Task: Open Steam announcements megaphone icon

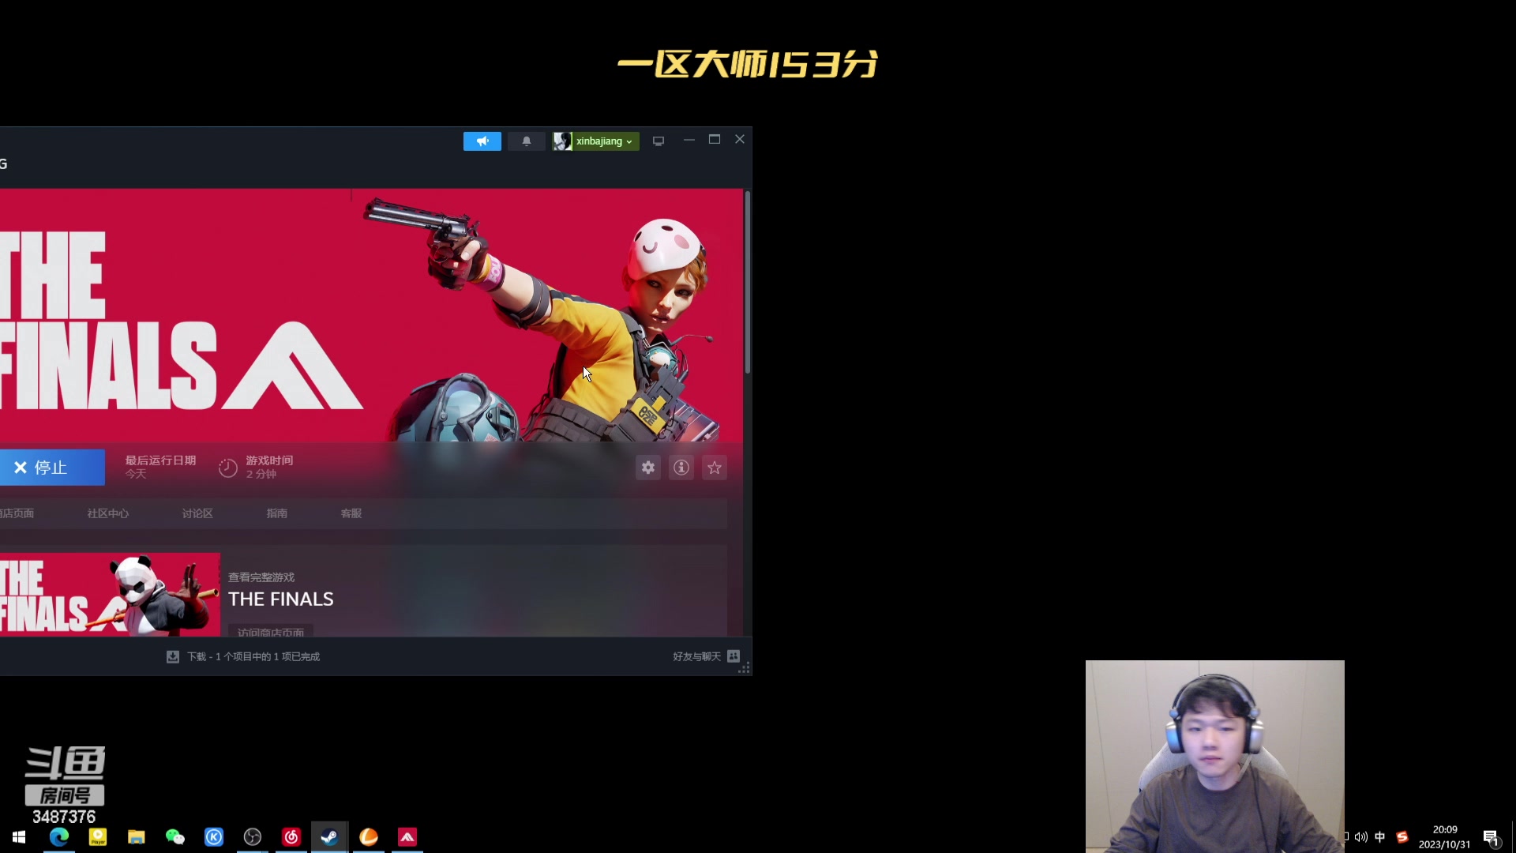Action: coord(482,141)
